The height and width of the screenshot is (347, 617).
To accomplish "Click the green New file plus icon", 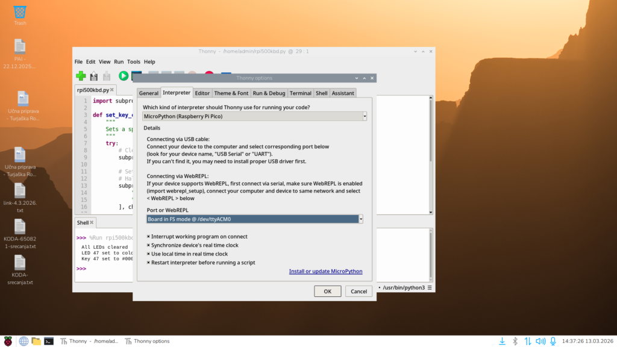I will 81,76.
